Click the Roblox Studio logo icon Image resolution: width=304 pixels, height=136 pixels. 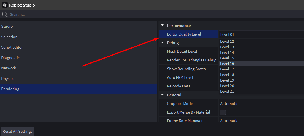click(x=5, y=5)
